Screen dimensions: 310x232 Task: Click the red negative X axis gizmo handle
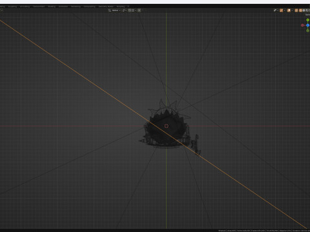click(x=302, y=25)
